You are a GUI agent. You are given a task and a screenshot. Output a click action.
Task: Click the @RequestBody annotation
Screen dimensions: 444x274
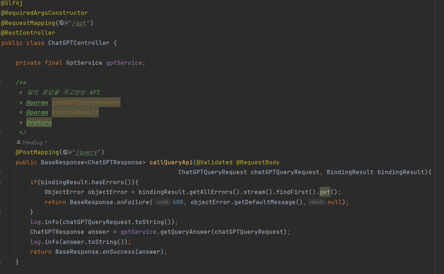click(x=258, y=162)
